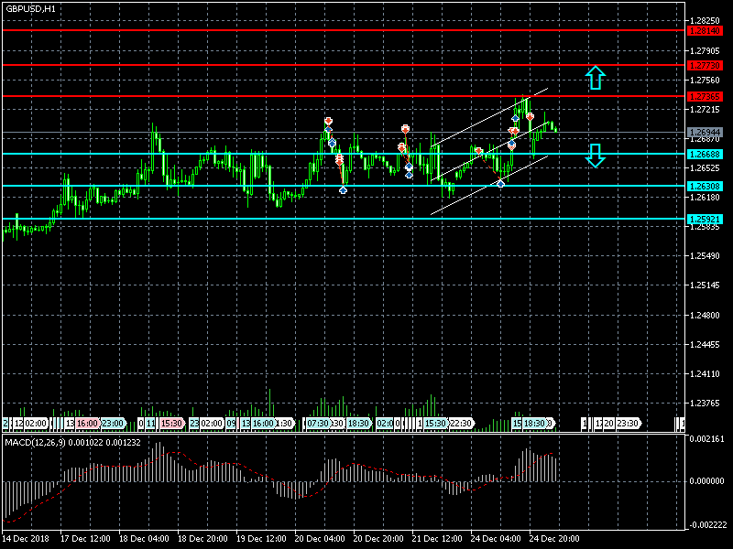The image size is (733, 549).
Task: Click the cyan 1.25921 price level label
Action: pyautogui.click(x=704, y=219)
